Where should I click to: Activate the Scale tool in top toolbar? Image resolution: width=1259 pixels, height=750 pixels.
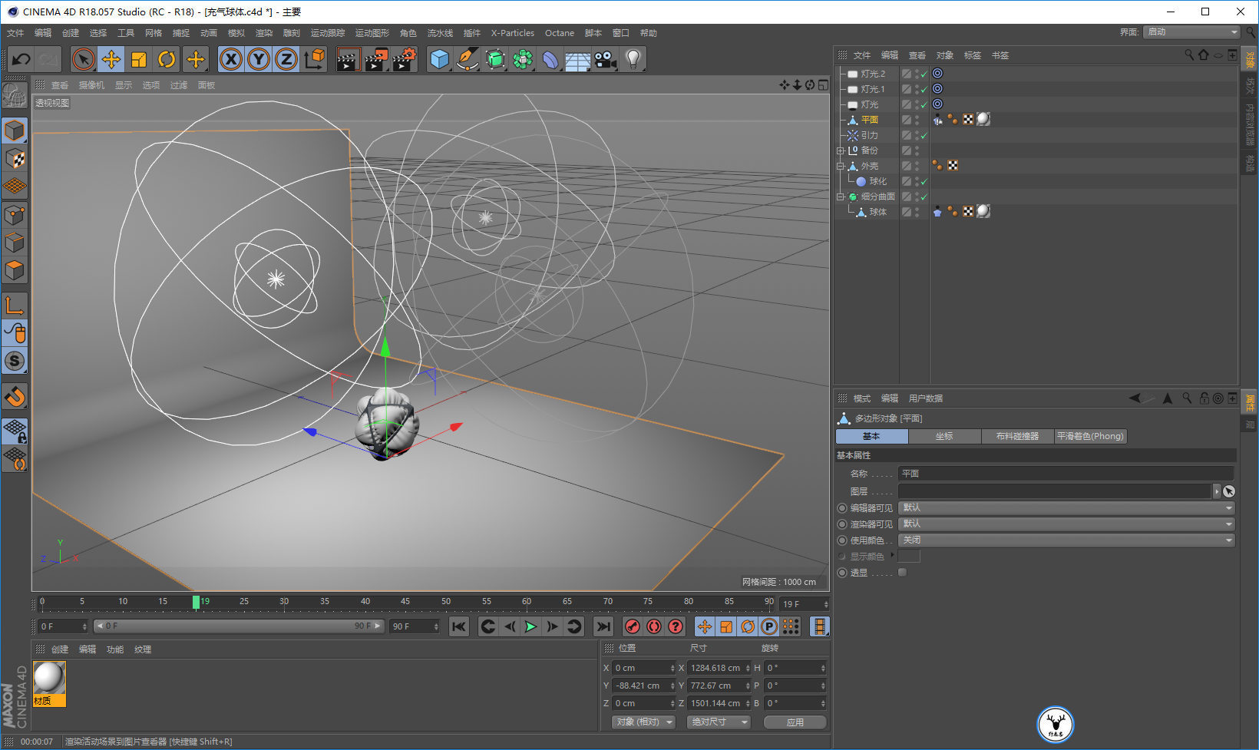[x=139, y=59]
